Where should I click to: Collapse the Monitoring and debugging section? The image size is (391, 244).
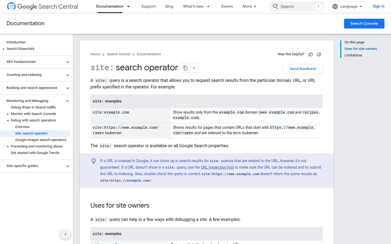[x=67, y=101]
